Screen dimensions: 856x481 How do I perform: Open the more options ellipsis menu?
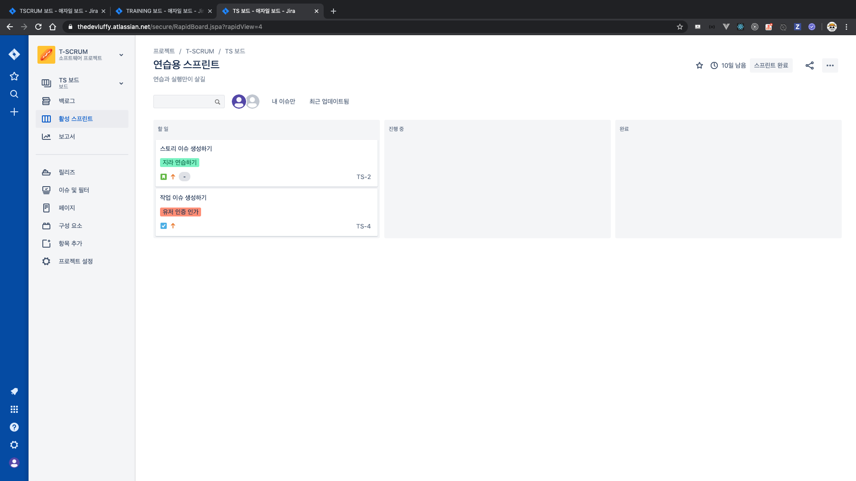[x=830, y=65]
